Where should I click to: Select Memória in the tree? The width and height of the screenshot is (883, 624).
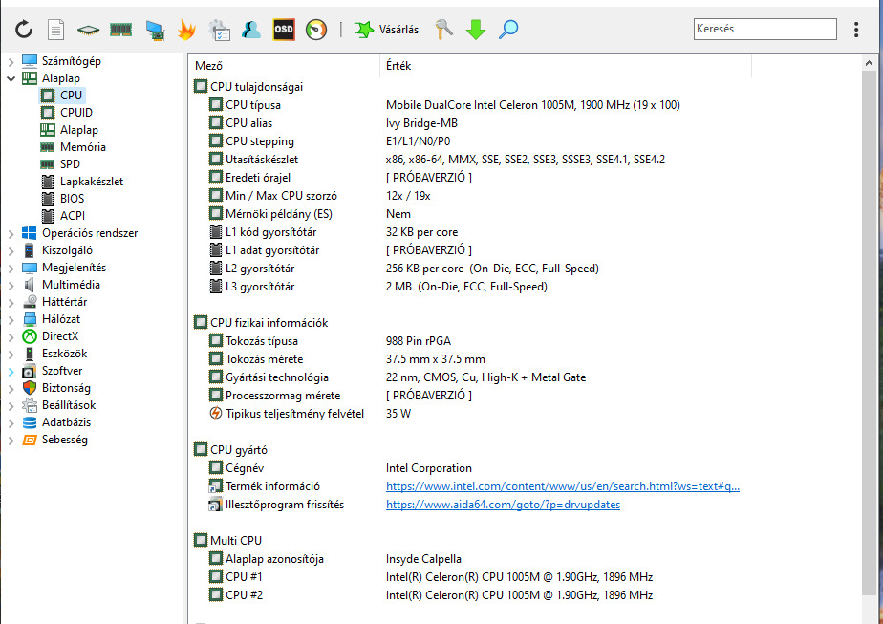pyautogui.click(x=83, y=147)
